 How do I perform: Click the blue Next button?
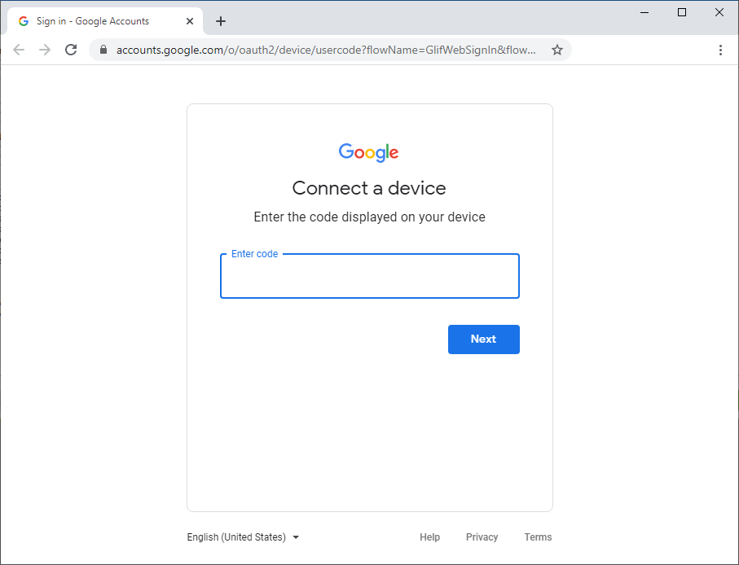click(483, 339)
